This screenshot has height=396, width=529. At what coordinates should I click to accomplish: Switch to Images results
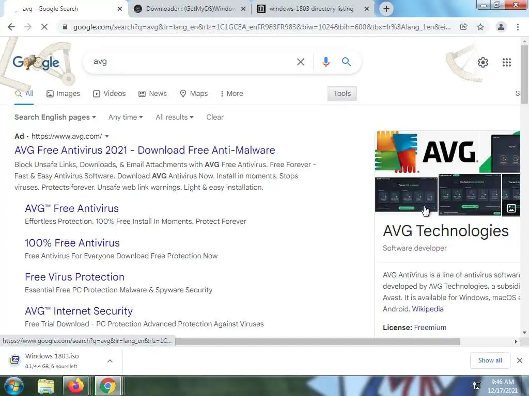[x=64, y=94]
